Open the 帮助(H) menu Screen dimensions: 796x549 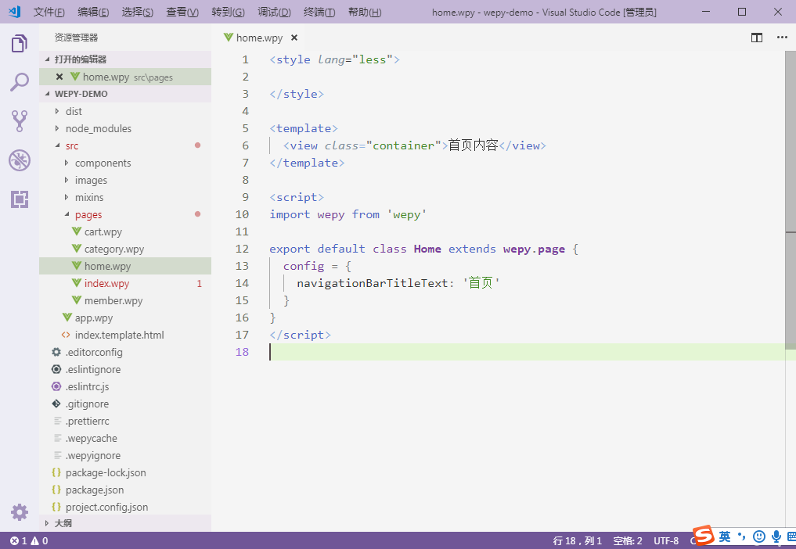365,13
